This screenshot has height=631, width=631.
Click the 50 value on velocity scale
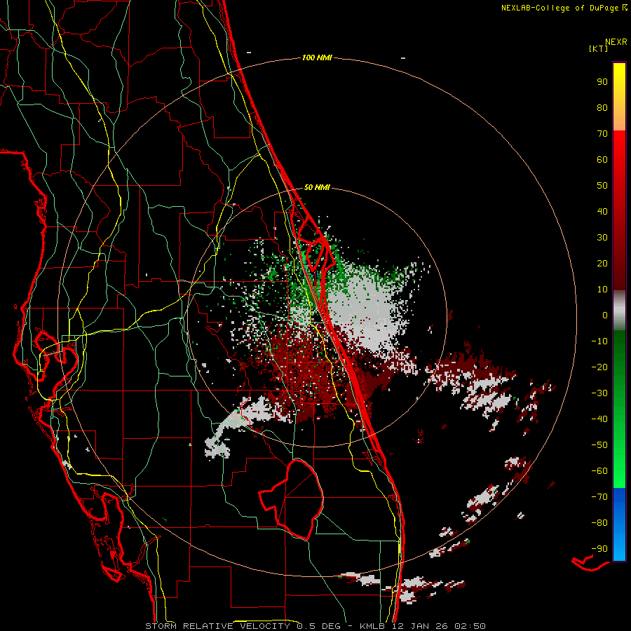(x=602, y=186)
